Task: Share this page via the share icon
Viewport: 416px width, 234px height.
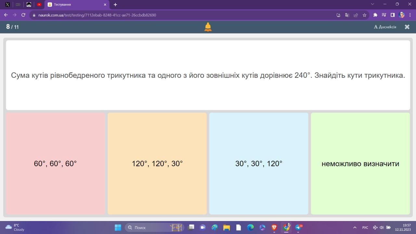Action: click(x=356, y=15)
